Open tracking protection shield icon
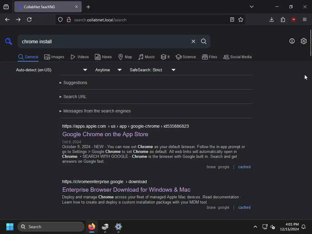Screen dimensions: 312x234 click(60, 19)
